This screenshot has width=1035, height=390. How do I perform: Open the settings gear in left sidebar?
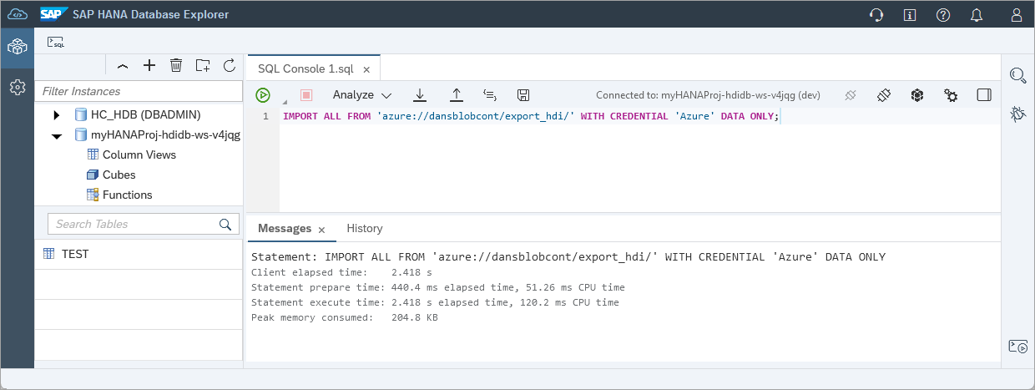tap(17, 86)
